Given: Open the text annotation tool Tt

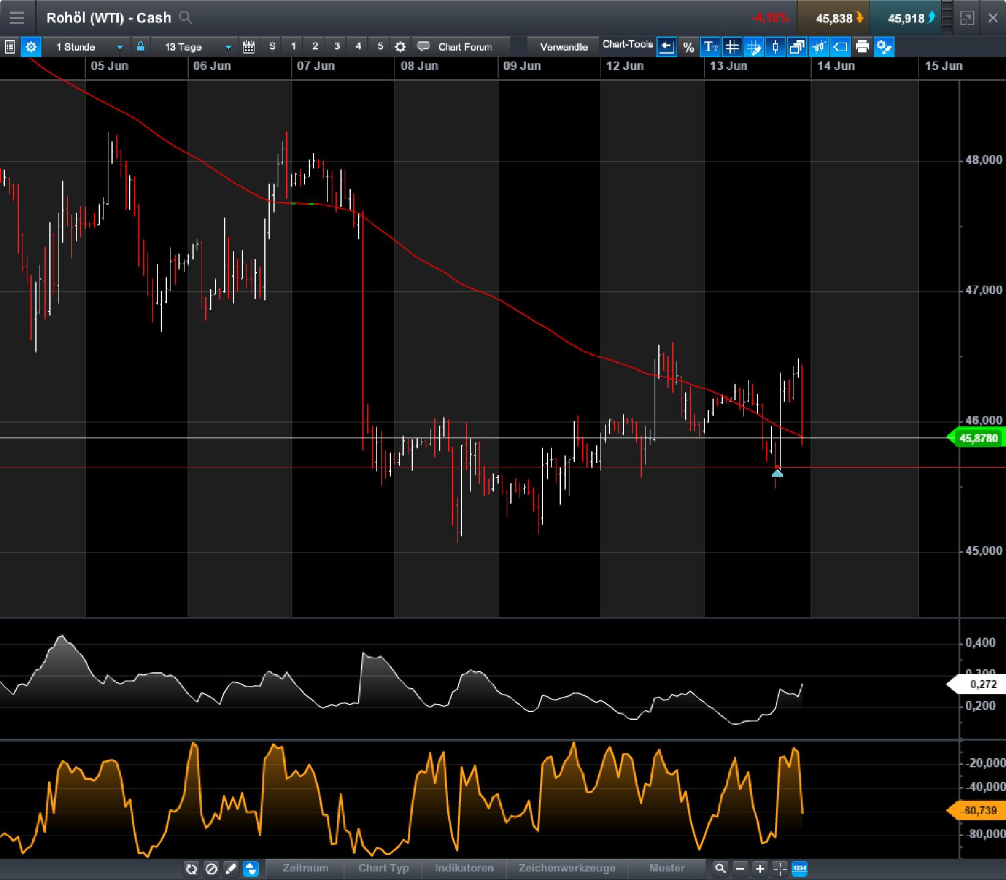Looking at the screenshot, I should pos(710,47).
